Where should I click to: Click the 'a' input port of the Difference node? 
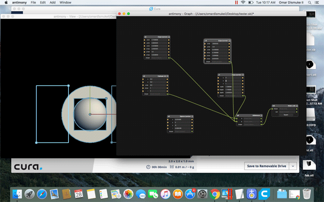tap(237, 119)
